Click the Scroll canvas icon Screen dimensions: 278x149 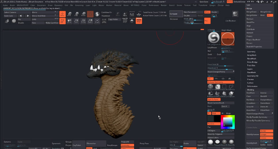69,21
